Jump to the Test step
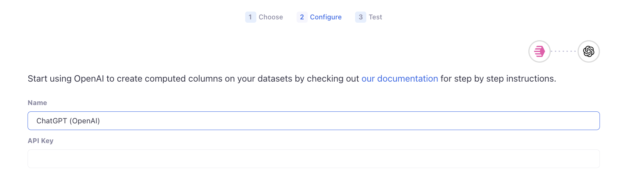This screenshot has height=193, width=626. pos(375,17)
